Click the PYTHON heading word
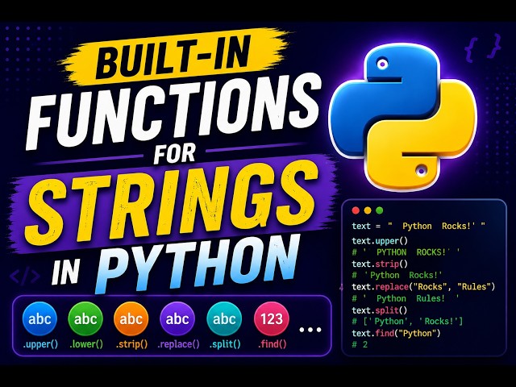This screenshot has height=387, width=516. (x=198, y=265)
